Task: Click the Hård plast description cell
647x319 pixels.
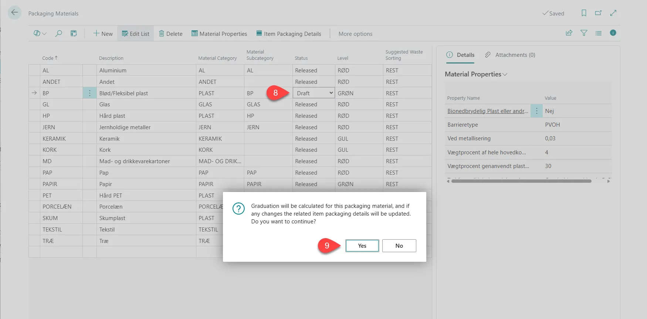Action: point(146,116)
